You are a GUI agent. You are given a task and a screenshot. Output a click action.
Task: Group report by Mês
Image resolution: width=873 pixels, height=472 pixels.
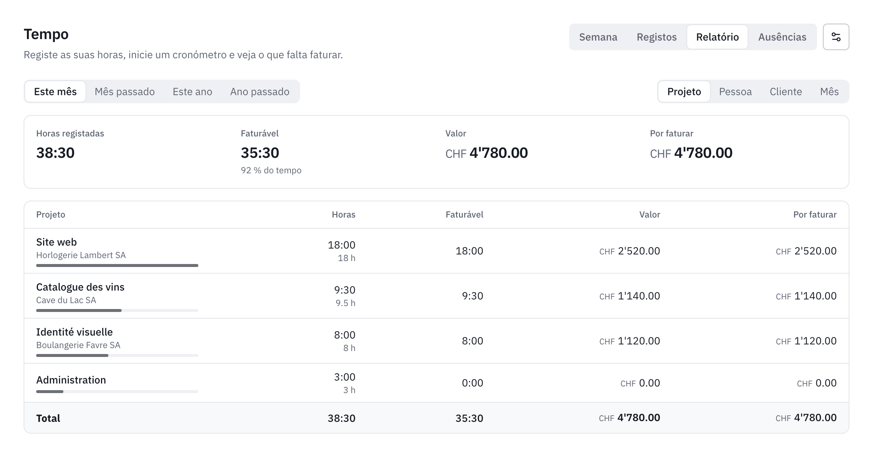coord(829,91)
